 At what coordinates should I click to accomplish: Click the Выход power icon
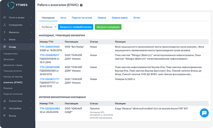pyautogui.click(x=5, y=115)
